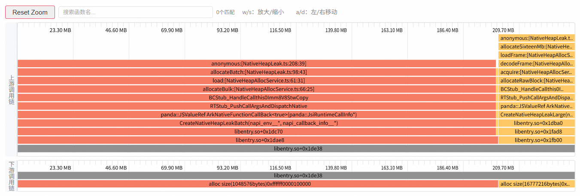Click the wide BCStub_HandleCallthis0Imm8V8StwCopy frame

click(257, 98)
